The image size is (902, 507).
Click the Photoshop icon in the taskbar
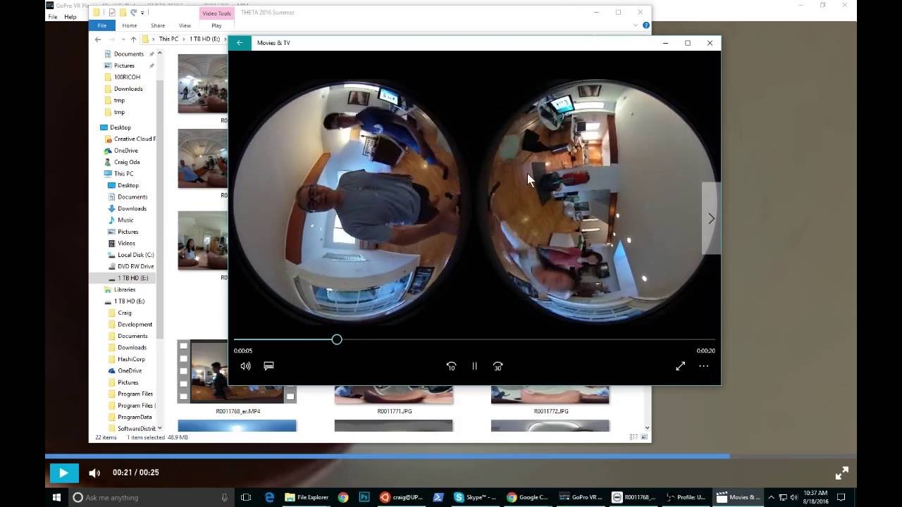364,497
